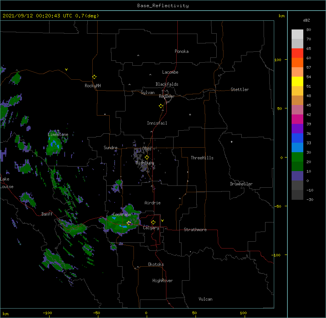Viewport: 326px width, 318px height.
Task: Click the Calgary city label
Action: tap(151, 228)
